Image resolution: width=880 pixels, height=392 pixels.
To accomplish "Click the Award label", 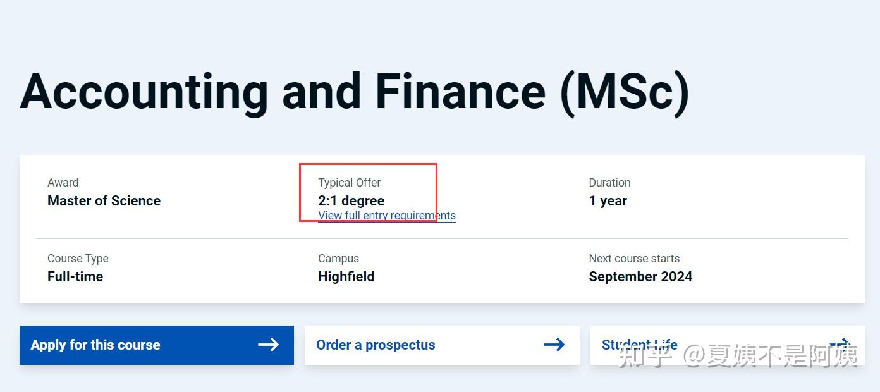I will [x=63, y=183].
